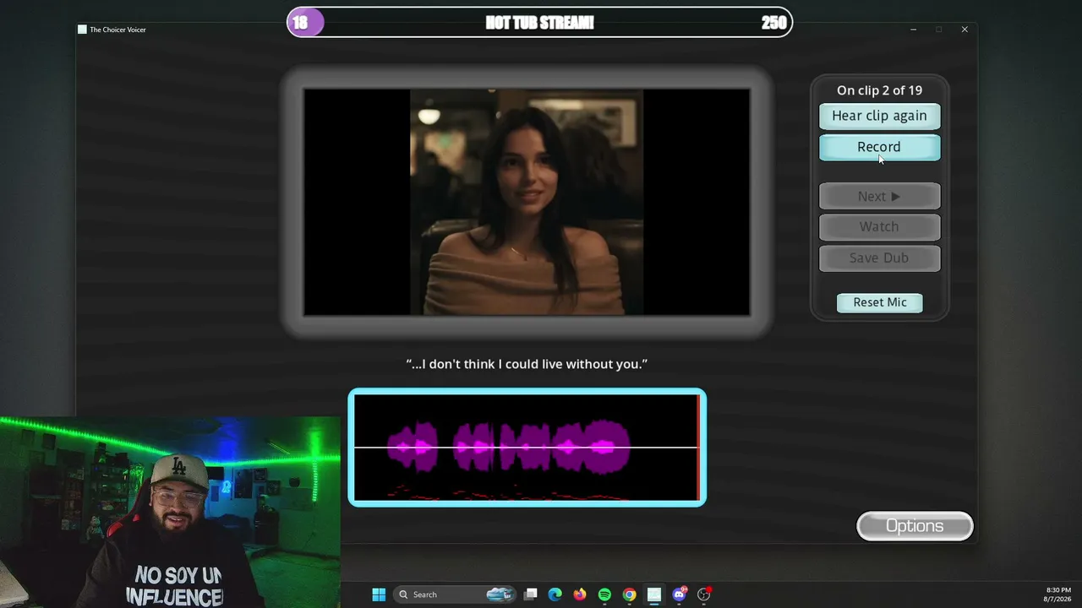Go to the next clip with Next
Image resolution: width=1082 pixels, height=608 pixels.
click(x=879, y=196)
